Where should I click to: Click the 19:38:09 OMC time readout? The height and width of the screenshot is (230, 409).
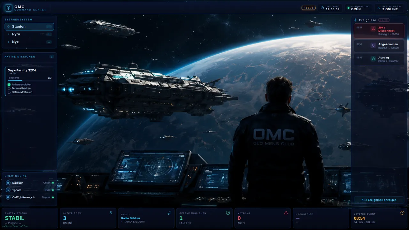point(333,9)
